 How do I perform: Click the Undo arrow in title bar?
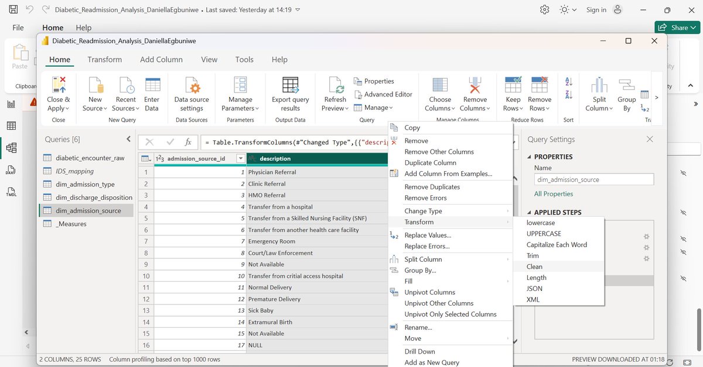(29, 10)
